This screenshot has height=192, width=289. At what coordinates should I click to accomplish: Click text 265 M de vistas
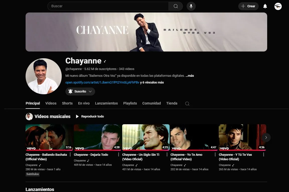click(x=228, y=169)
